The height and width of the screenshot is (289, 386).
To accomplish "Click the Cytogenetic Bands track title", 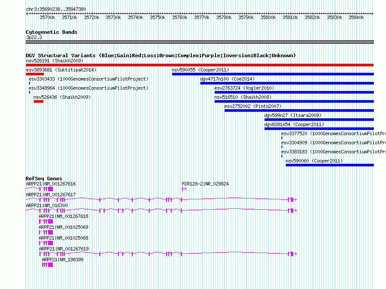I will tap(52, 32).
